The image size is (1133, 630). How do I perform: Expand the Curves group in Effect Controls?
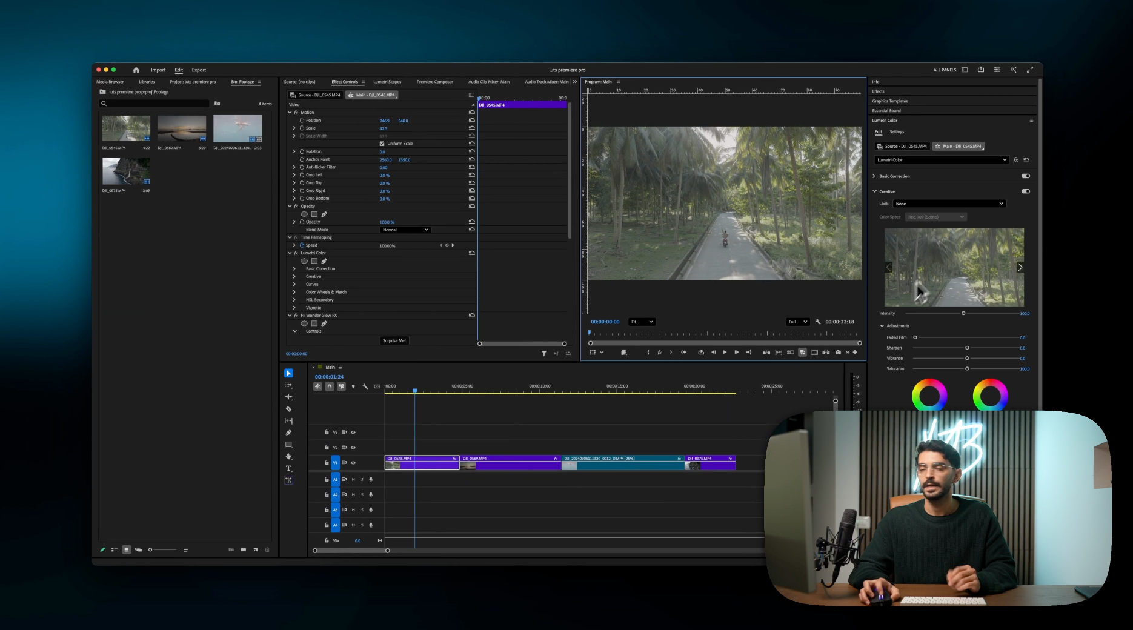click(x=294, y=284)
